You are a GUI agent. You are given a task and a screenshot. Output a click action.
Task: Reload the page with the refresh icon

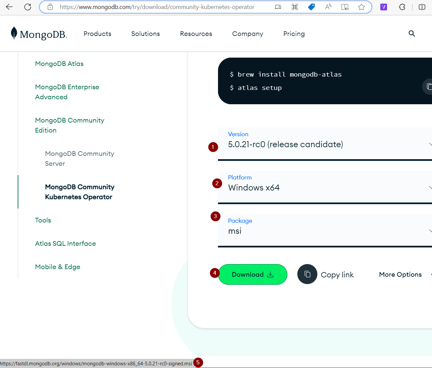28,7
